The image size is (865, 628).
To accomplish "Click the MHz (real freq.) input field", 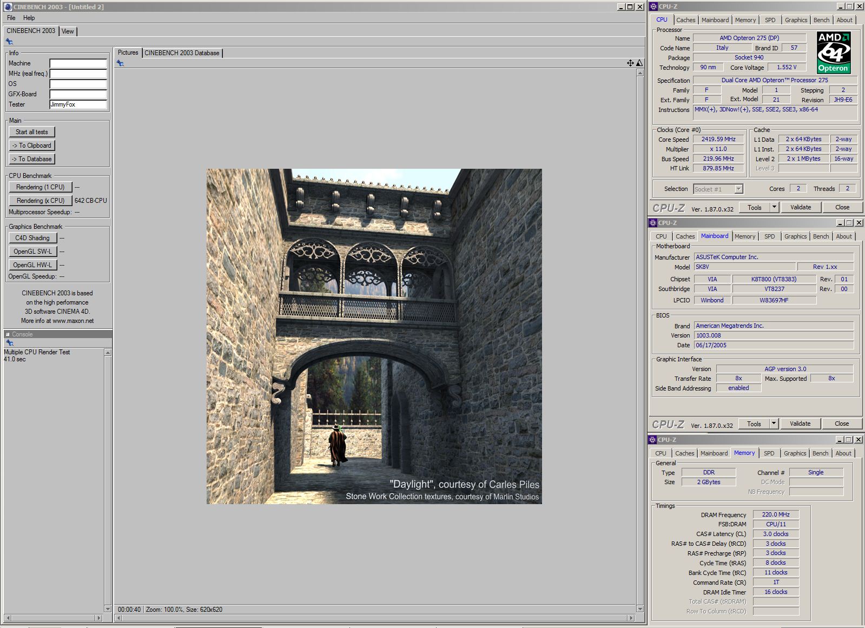I will (78, 74).
